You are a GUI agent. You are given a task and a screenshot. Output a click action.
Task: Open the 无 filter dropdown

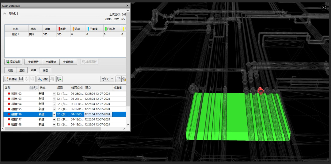[107, 79]
